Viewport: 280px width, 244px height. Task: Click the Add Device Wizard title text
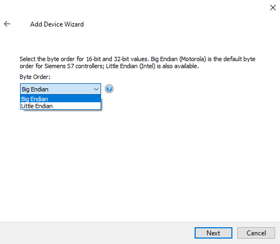57,24
